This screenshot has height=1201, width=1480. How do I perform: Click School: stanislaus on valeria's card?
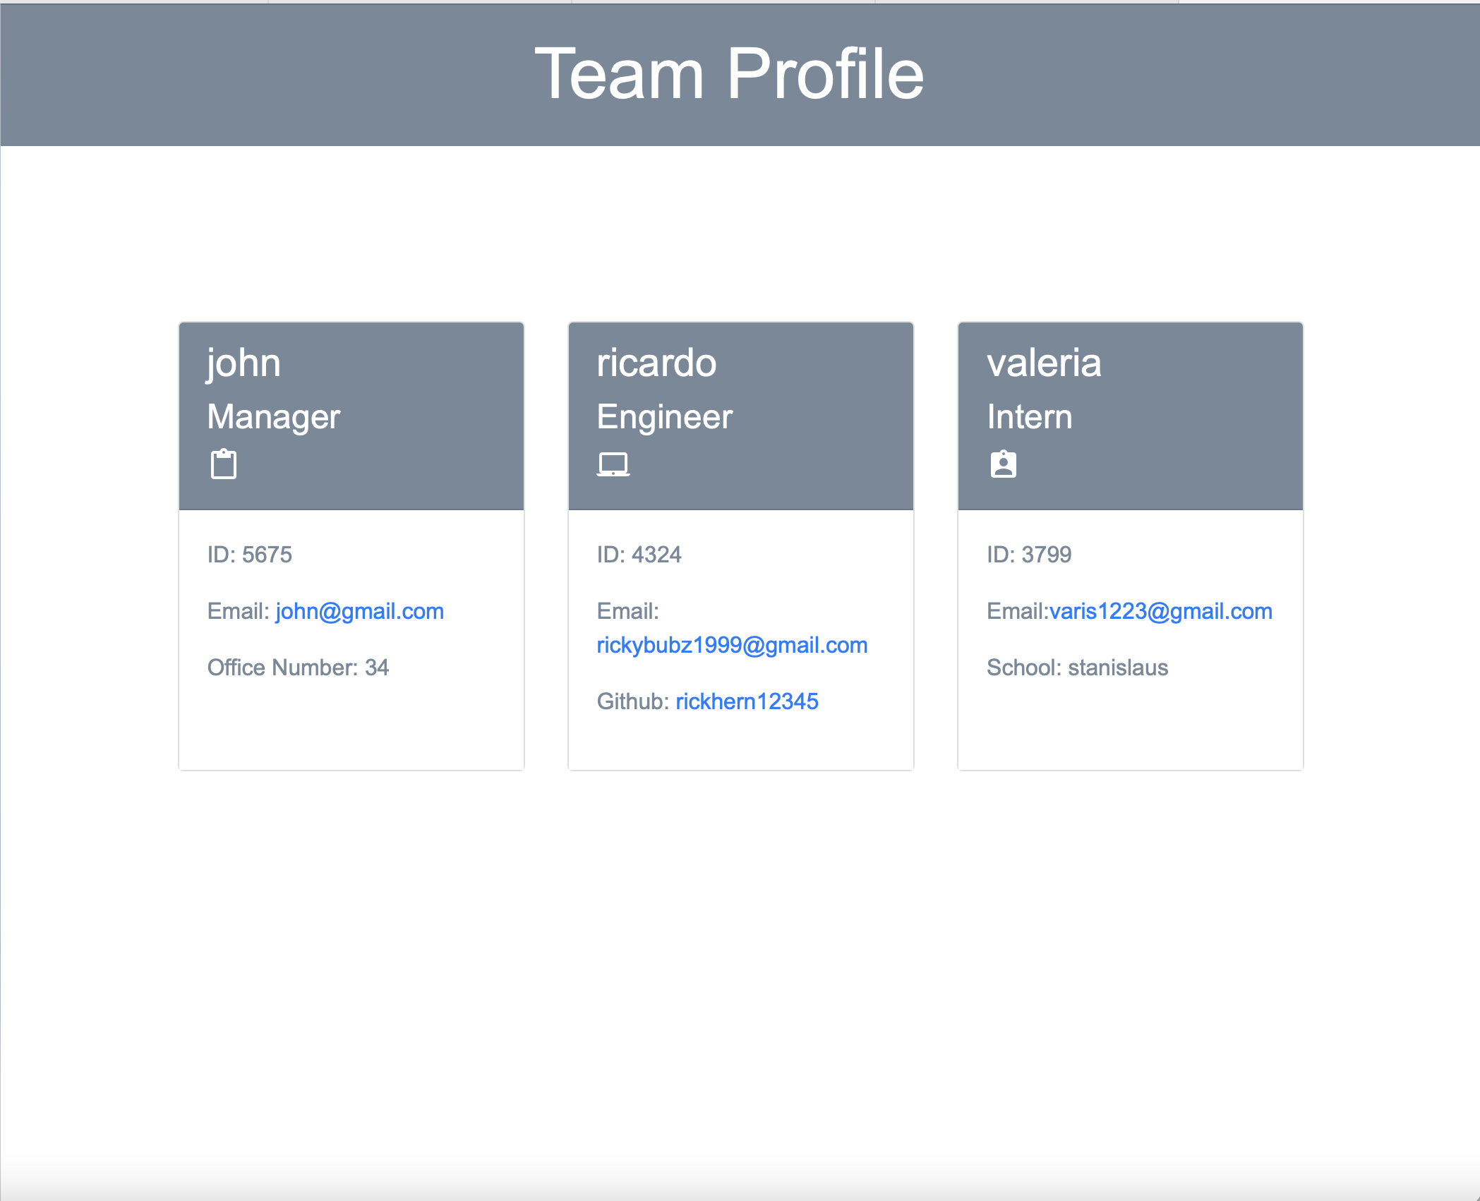pyautogui.click(x=1078, y=667)
